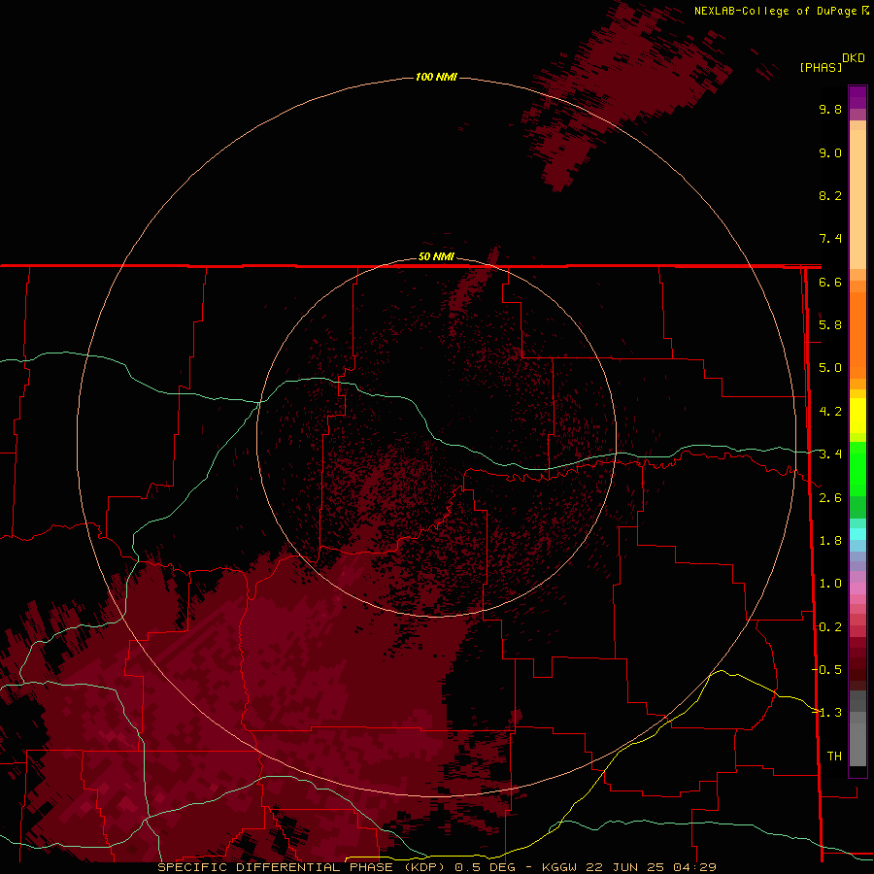Click the yellow segment of color bar

(x=857, y=416)
